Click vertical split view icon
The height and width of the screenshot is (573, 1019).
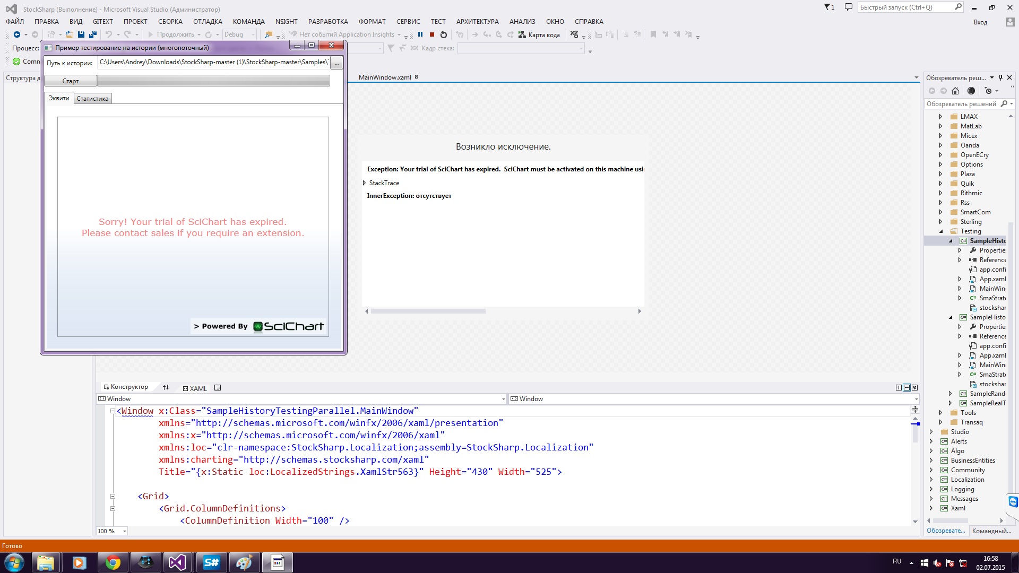(x=899, y=388)
